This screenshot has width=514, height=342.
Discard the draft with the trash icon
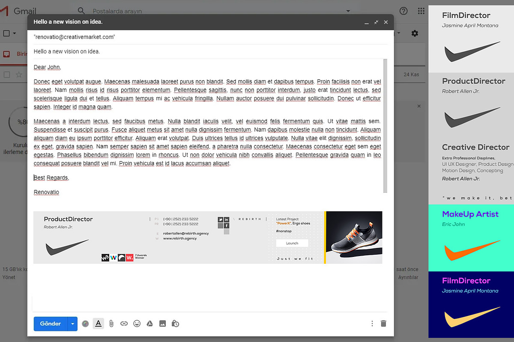click(x=383, y=324)
